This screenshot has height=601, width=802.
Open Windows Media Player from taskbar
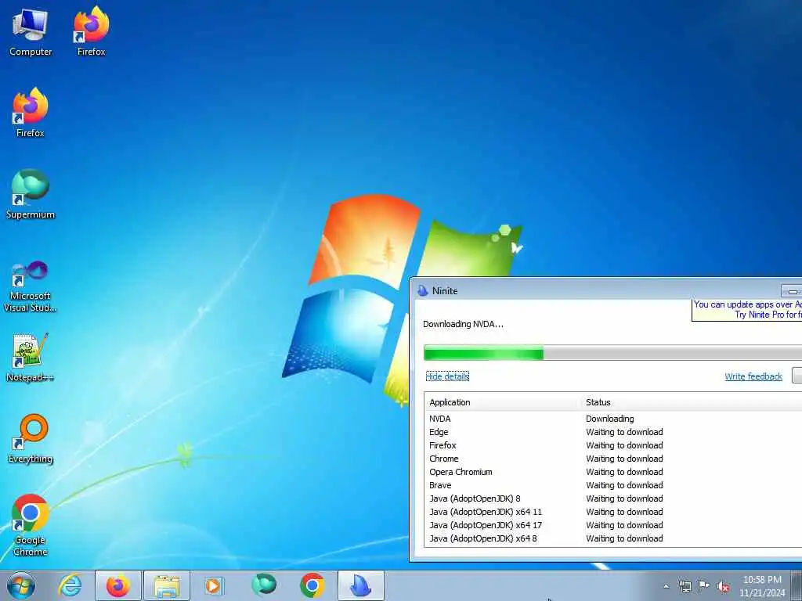(x=213, y=585)
